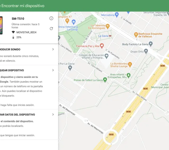Click the C. la Adrada street label

[126, 21]
